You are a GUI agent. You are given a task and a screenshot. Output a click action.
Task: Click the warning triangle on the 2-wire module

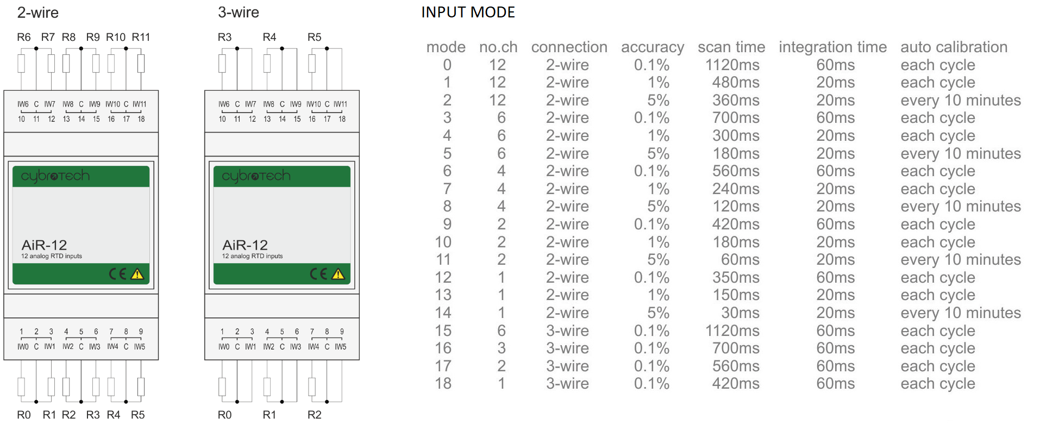(137, 274)
